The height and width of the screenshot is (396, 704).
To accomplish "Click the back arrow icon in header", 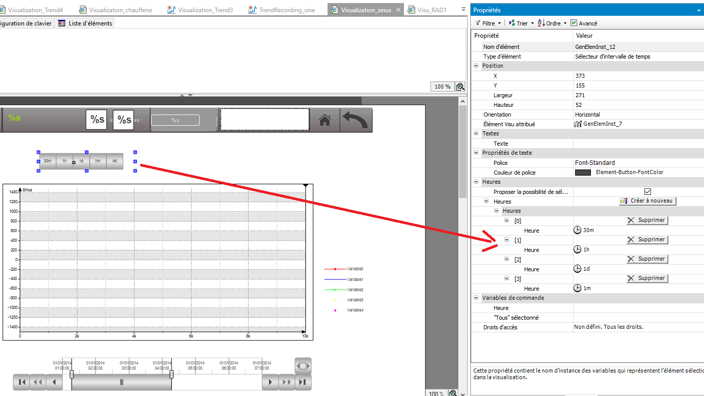I will click(355, 120).
